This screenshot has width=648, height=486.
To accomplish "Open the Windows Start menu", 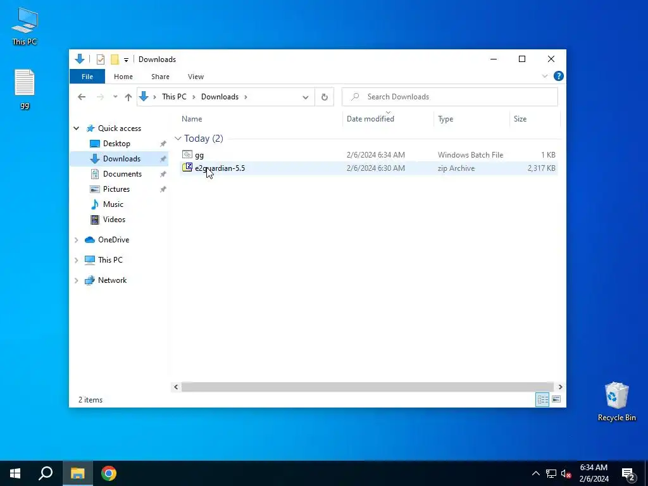I will click(15, 473).
